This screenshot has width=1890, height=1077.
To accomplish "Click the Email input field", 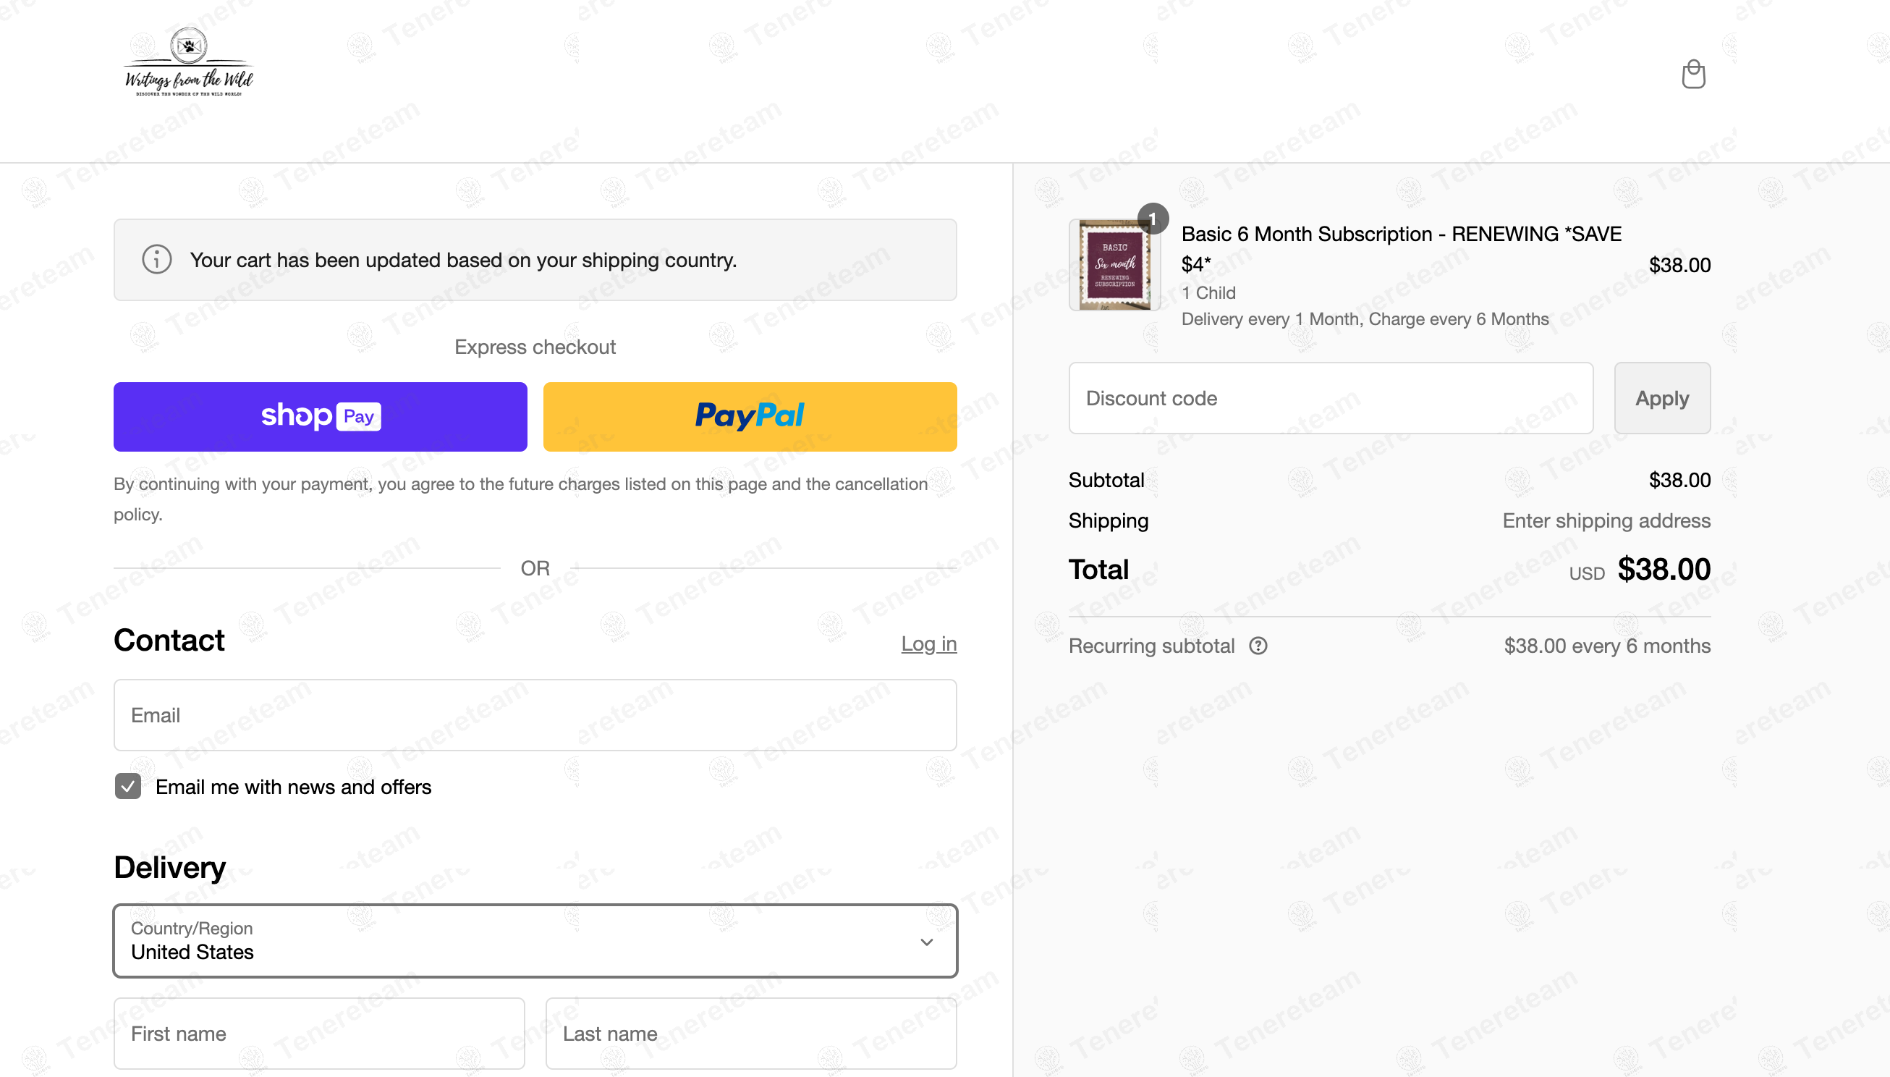I will click(x=535, y=715).
